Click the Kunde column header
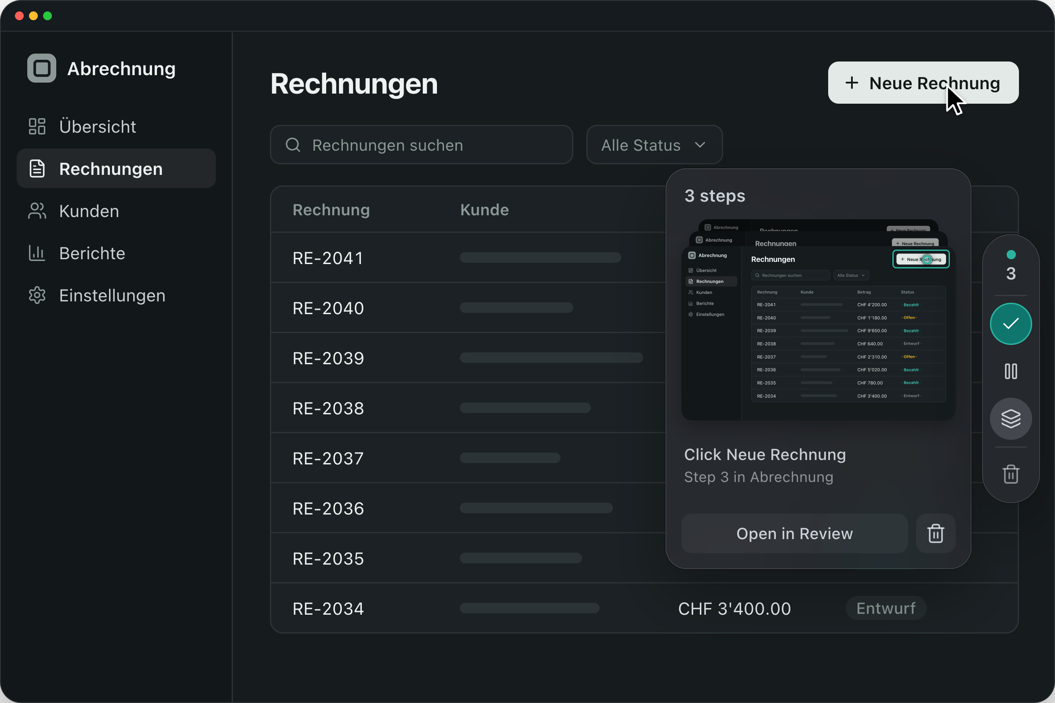Viewport: 1055px width, 703px height. pyautogui.click(x=484, y=210)
